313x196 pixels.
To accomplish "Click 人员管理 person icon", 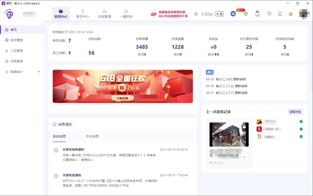I will click(7, 51).
